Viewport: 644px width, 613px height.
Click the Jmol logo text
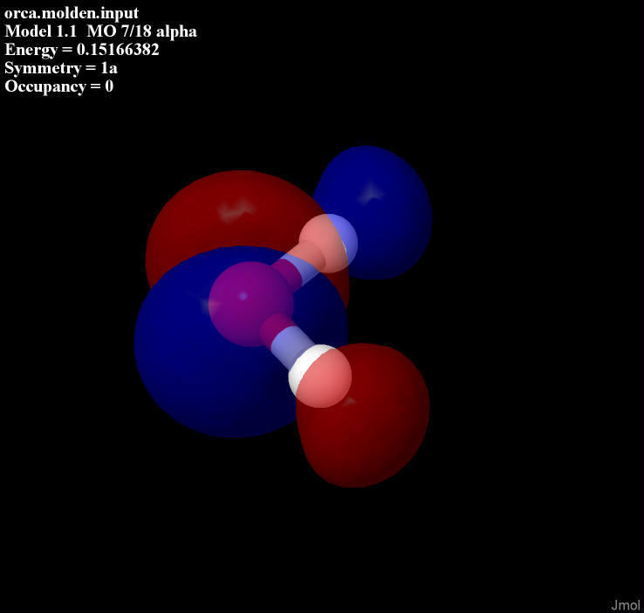point(625,605)
